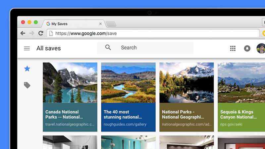Open the tags sidebar icon
The image size is (265, 149).
[x=27, y=85]
